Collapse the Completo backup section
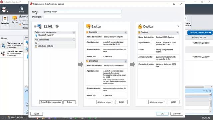Viewport: 213px width, 120px height. click(x=126, y=33)
